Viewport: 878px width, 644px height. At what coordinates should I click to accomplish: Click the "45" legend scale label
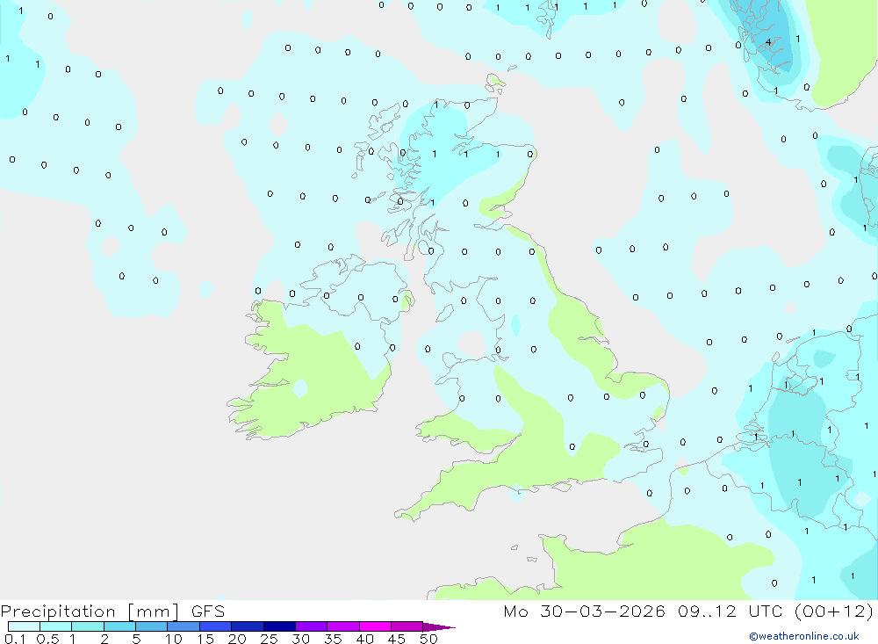(x=397, y=639)
